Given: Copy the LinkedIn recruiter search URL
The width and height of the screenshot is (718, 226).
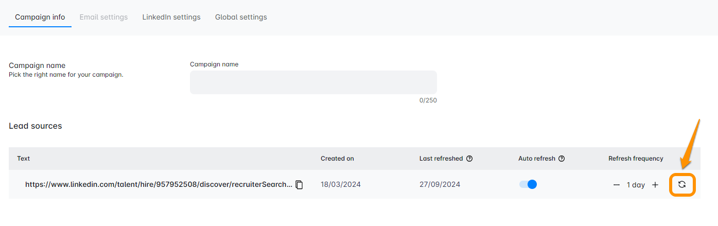Looking at the screenshot, I should pos(299,184).
